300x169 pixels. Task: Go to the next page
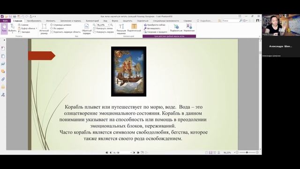point(134,153)
